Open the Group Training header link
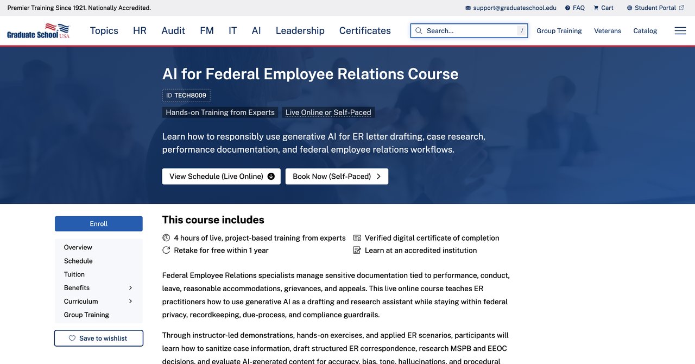 [x=559, y=31]
